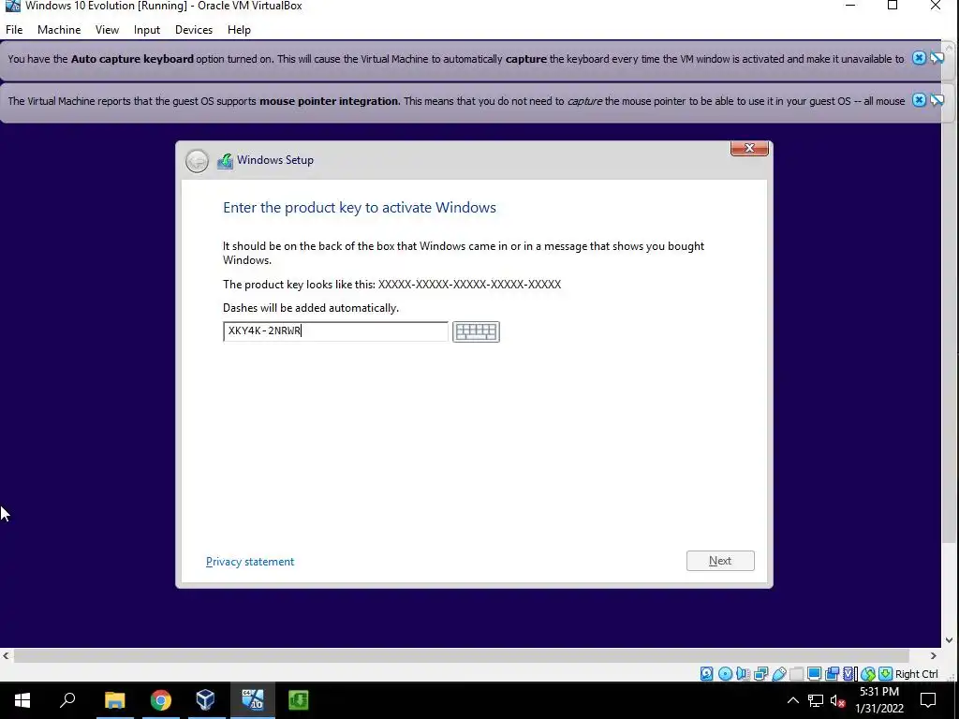Viewport: 959px width, 719px height.
Task: Click the back arrow in Windows Setup
Action: click(x=197, y=161)
